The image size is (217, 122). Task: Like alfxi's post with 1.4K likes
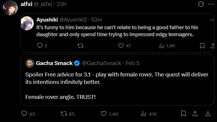point(104,114)
